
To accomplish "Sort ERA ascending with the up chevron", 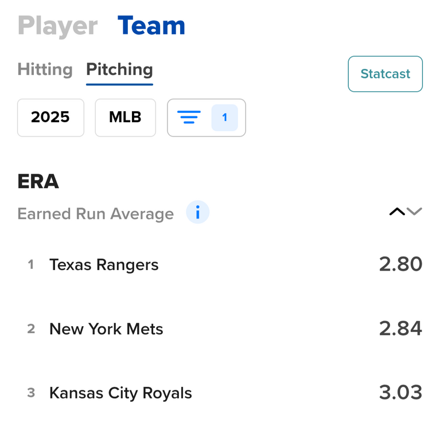I will click(396, 212).
